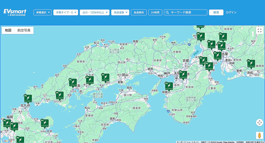Click the 吉野熊野国立公園 park label

click(191, 99)
